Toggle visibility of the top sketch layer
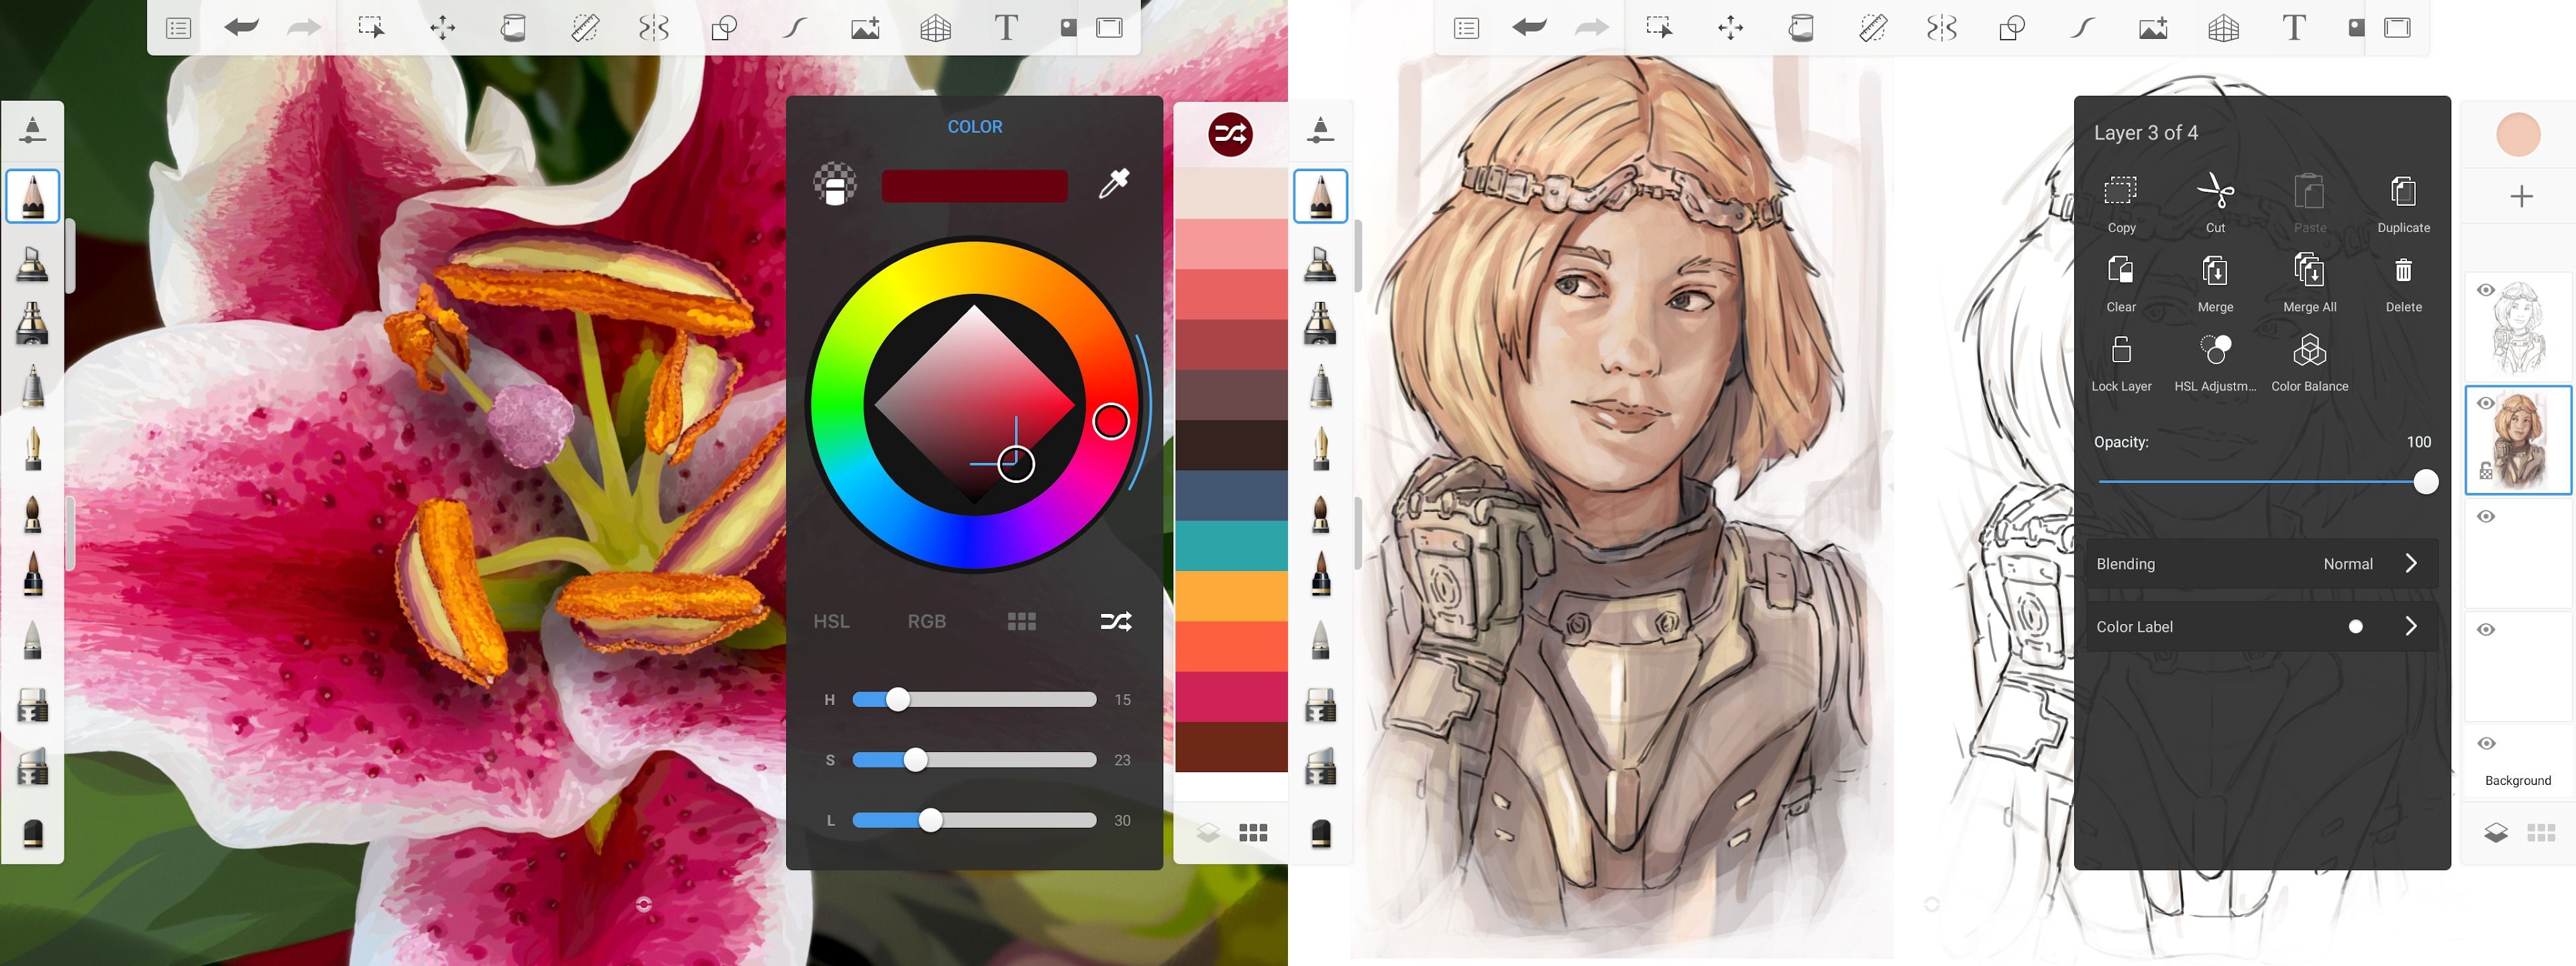Viewport: 2576px width, 966px height. coord(2485,290)
